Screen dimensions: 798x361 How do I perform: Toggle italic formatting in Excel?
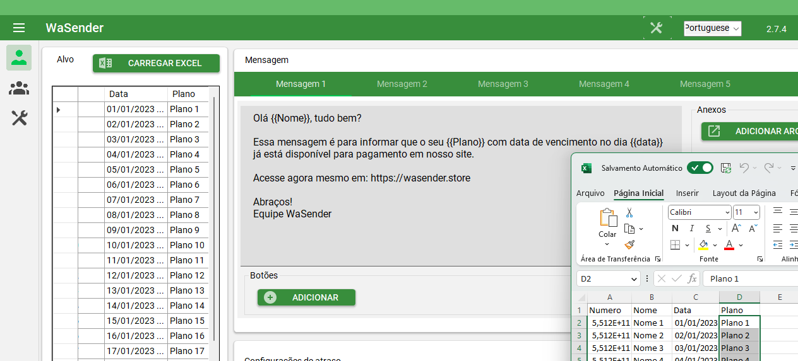[692, 228]
